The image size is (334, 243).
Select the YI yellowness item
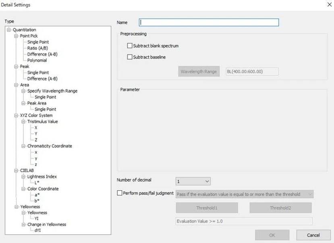click(x=37, y=219)
